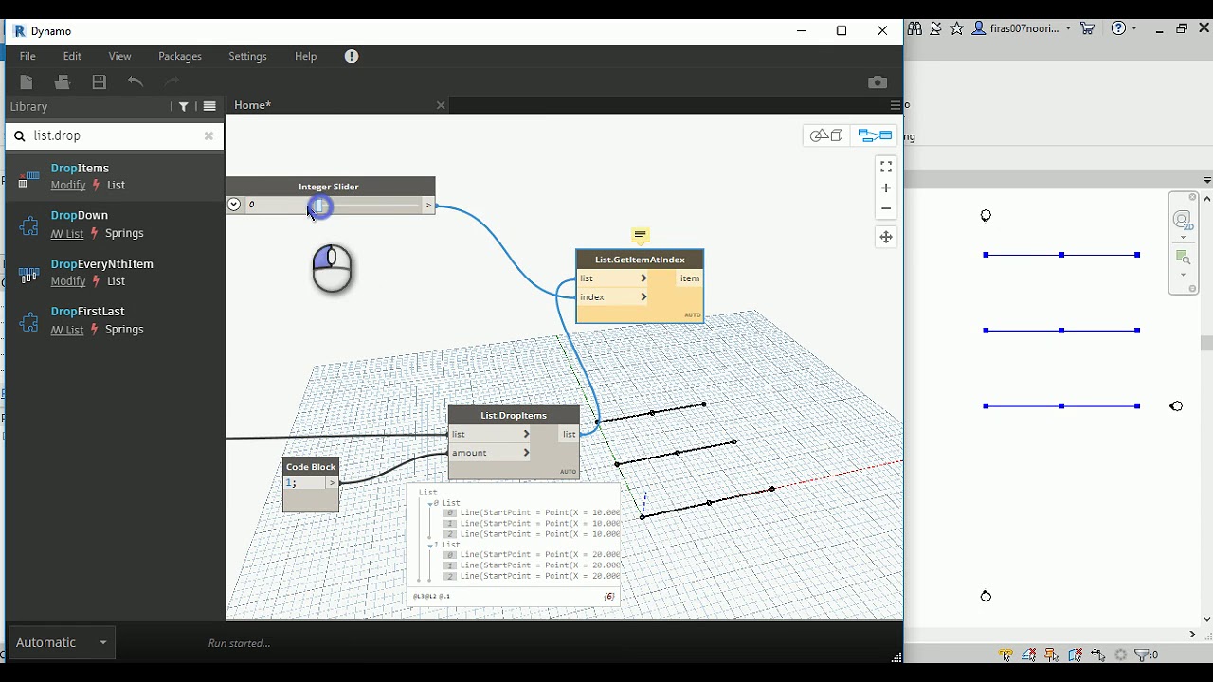Image resolution: width=1213 pixels, height=682 pixels.
Task: Open a file using the toolbar folder icon
Action: [x=63, y=82]
